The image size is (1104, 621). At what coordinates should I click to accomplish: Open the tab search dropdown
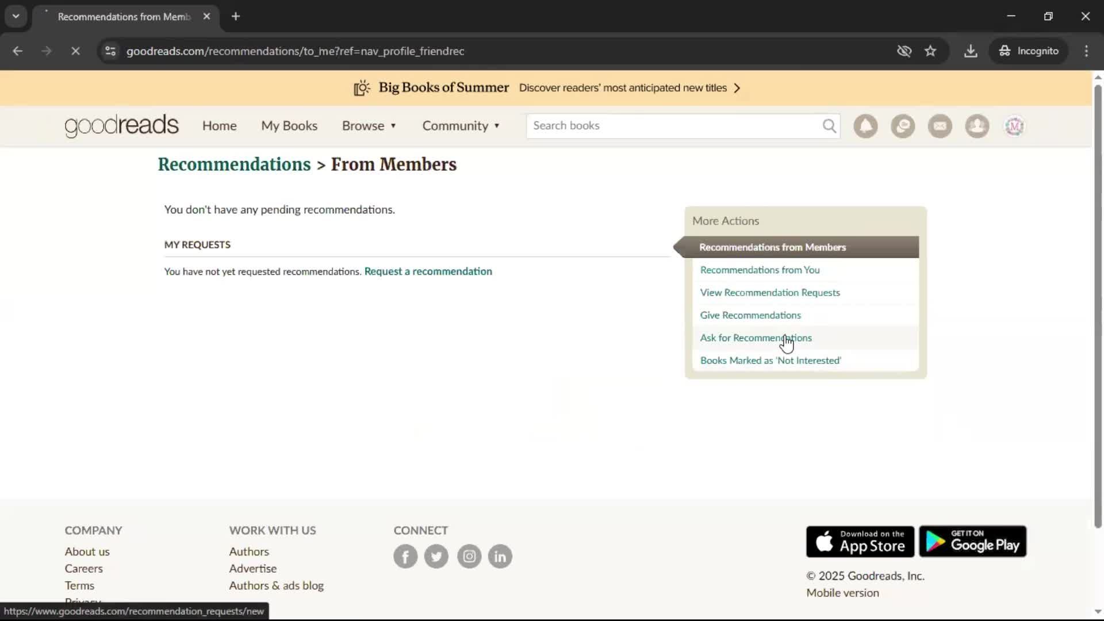16,16
